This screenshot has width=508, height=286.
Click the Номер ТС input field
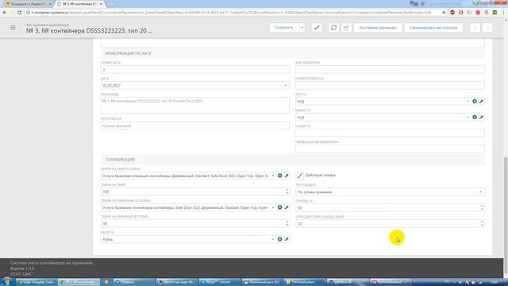coord(390,133)
